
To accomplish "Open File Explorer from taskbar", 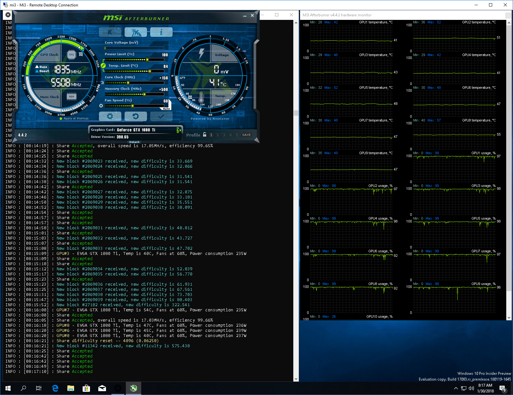I will coord(71,388).
